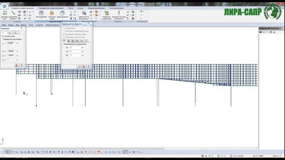The width and height of the screenshot is (285, 160).
Task: Click the Добавить элемент tool icon
Action: (x=13, y=13)
